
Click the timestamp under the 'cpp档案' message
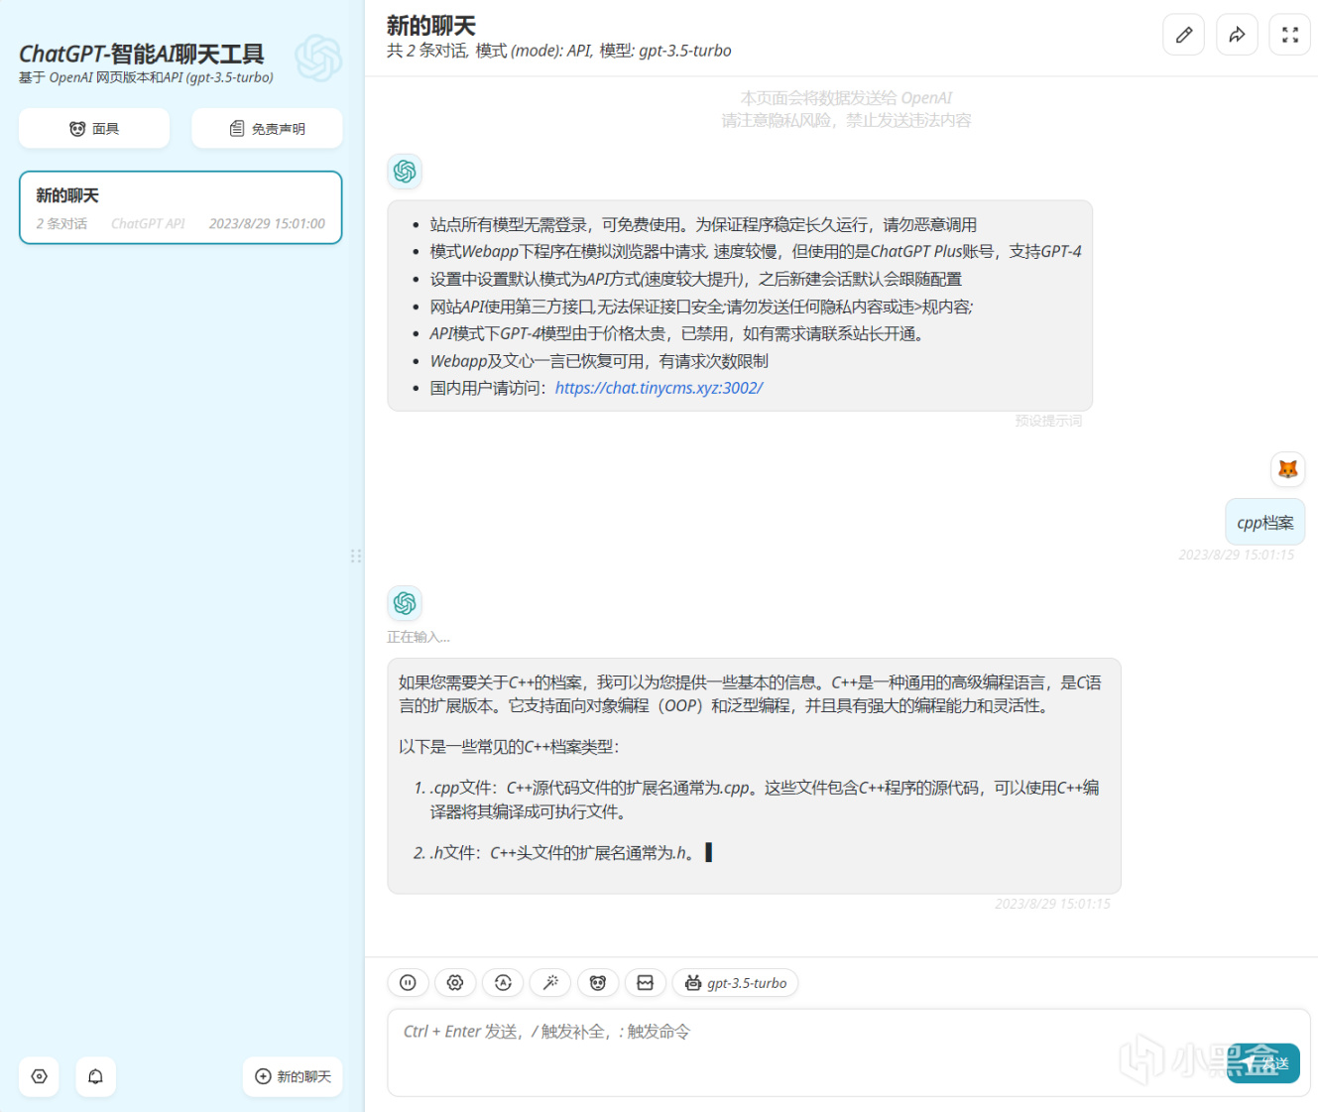1236,555
